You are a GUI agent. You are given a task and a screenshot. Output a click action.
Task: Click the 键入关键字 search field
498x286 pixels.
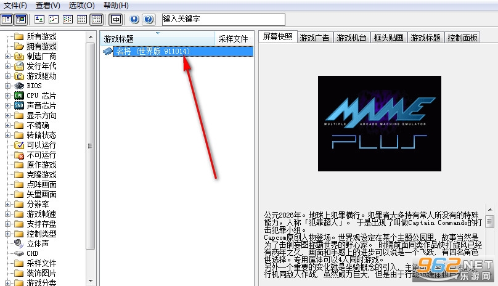(x=223, y=19)
